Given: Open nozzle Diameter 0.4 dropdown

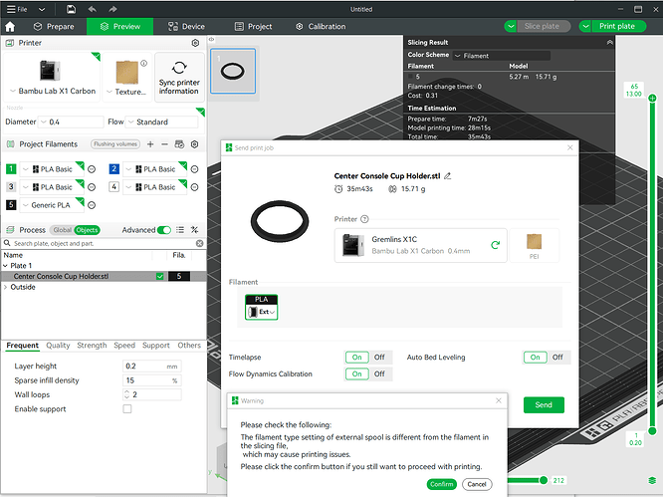Looking at the screenshot, I should click(x=71, y=122).
